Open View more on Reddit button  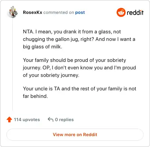(x=75, y=135)
